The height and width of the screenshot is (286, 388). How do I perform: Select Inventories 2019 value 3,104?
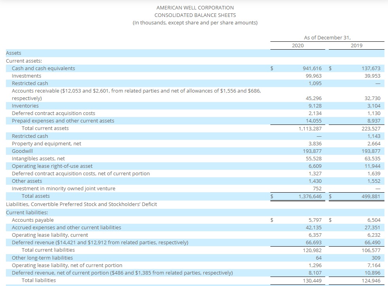374,106
